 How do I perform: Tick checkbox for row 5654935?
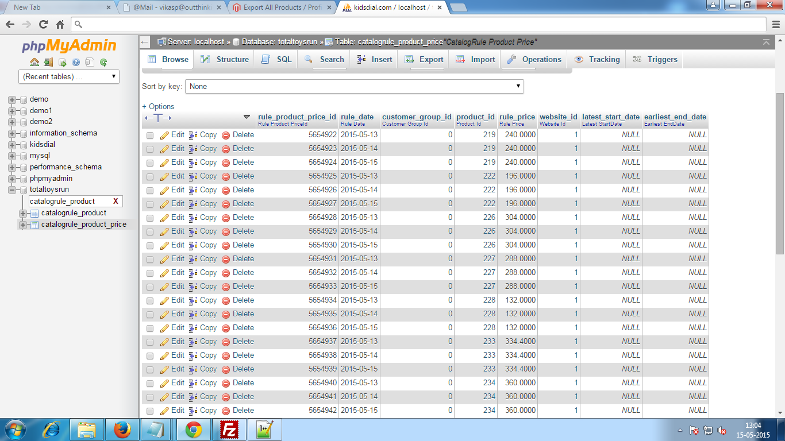click(x=150, y=315)
